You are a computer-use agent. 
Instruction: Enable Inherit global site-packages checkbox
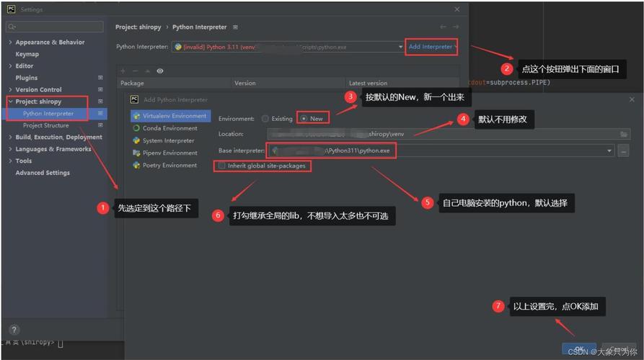click(x=222, y=166)
